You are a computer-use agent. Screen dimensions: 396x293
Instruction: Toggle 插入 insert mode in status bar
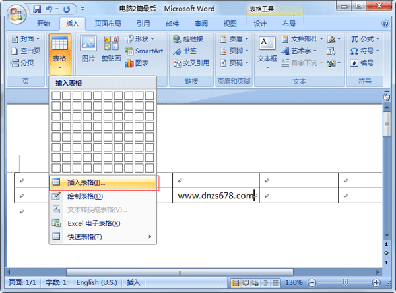point(133,282)
